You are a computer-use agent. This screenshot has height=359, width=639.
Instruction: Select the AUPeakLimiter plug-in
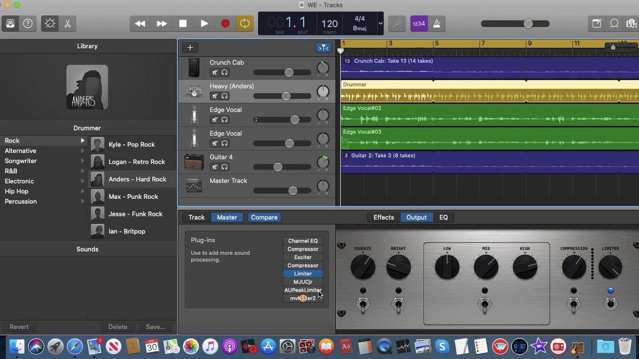pyautogui.click(x=302, y=290)
